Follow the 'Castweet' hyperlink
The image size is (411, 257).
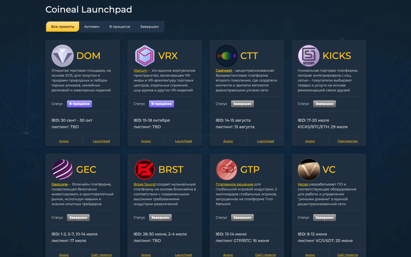[223, 71]
